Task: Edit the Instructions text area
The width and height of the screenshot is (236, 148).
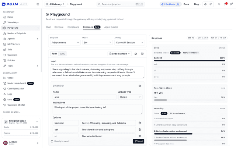Action: click(x=97, y=109)
